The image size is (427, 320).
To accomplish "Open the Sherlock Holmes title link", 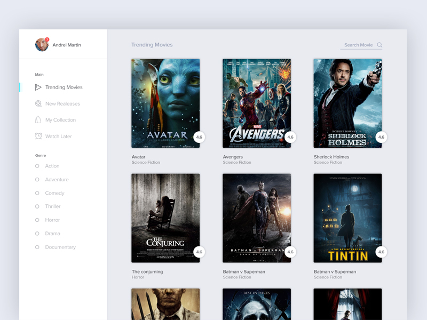I will point(331,157).
